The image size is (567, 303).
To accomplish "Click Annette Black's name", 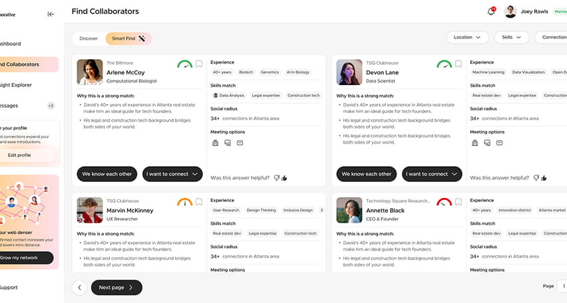I will [385, 211].
